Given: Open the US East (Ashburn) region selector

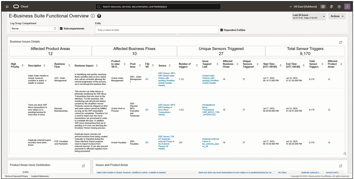Looking at the screenshot, I should 303,7.
